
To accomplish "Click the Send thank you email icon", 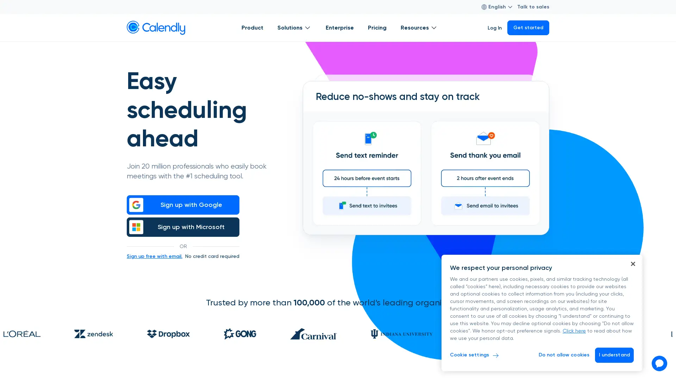I will tap(484, 138).
